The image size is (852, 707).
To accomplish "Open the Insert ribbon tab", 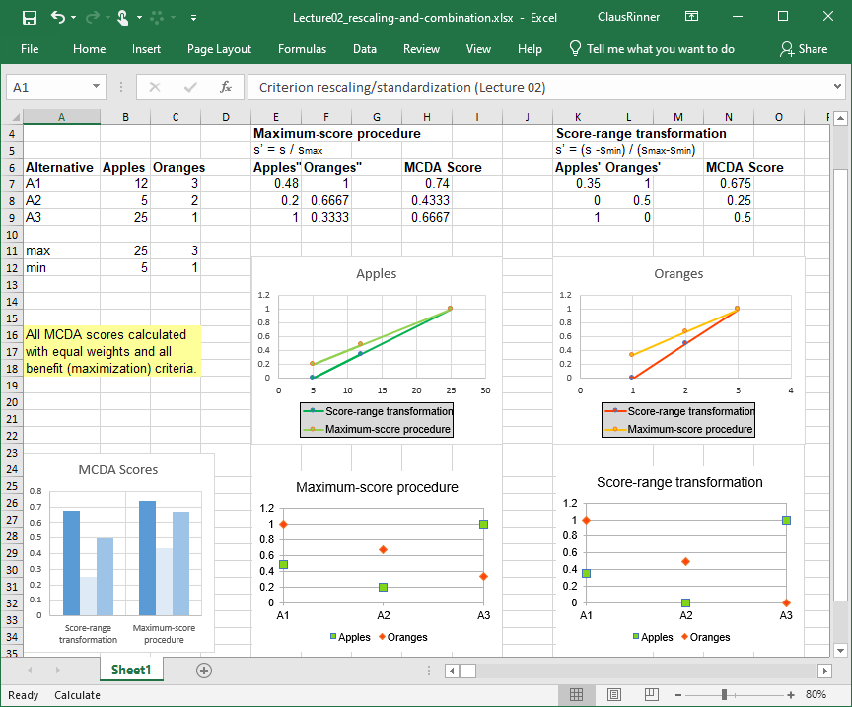I will coord(146,49).
